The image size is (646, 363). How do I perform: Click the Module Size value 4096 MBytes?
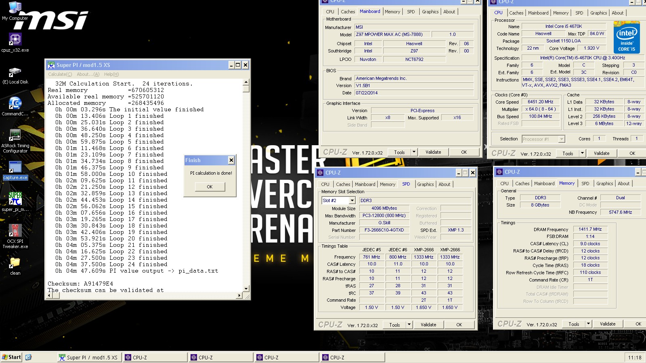384,208
